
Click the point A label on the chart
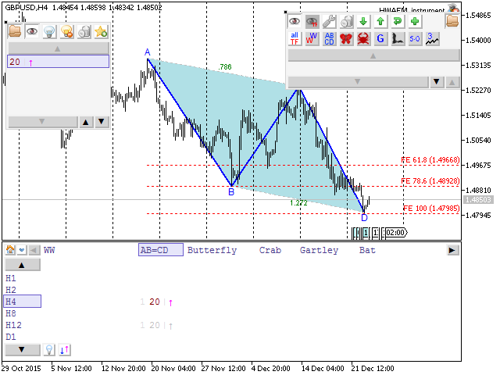[x=147, y=52]
